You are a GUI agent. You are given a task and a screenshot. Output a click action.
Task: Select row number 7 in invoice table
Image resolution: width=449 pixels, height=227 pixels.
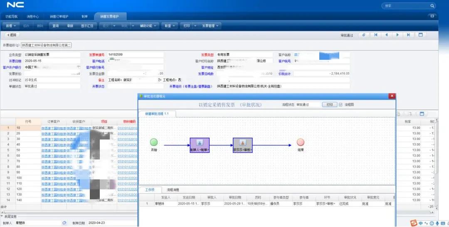tap(8, 161)
